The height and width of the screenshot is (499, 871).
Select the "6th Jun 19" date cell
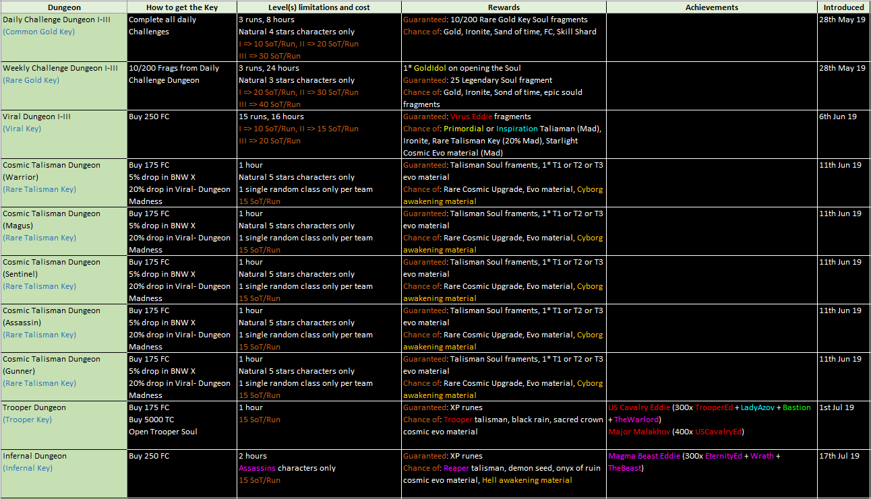pyautogui.click(x=837, y=117)
